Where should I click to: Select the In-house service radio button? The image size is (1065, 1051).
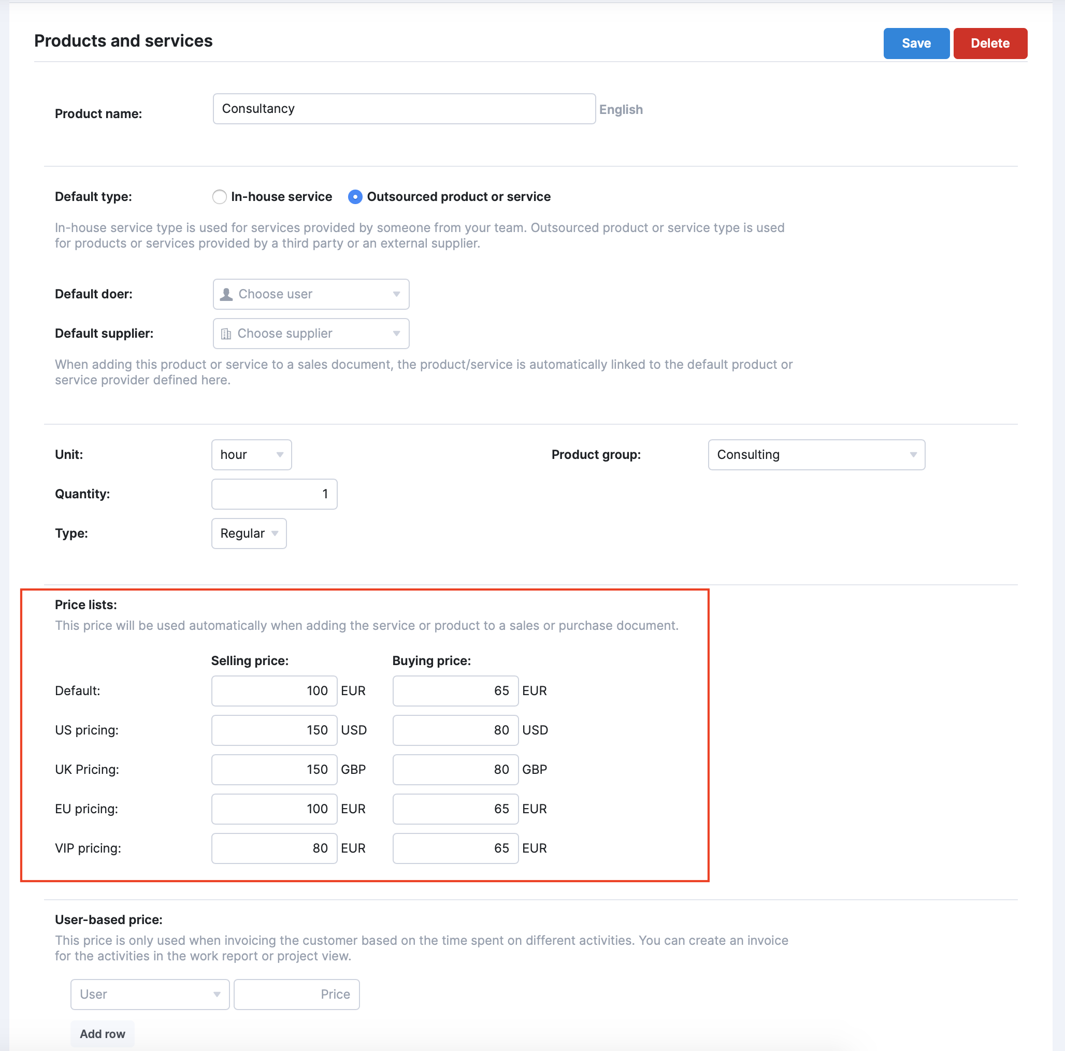click(220, 197)
